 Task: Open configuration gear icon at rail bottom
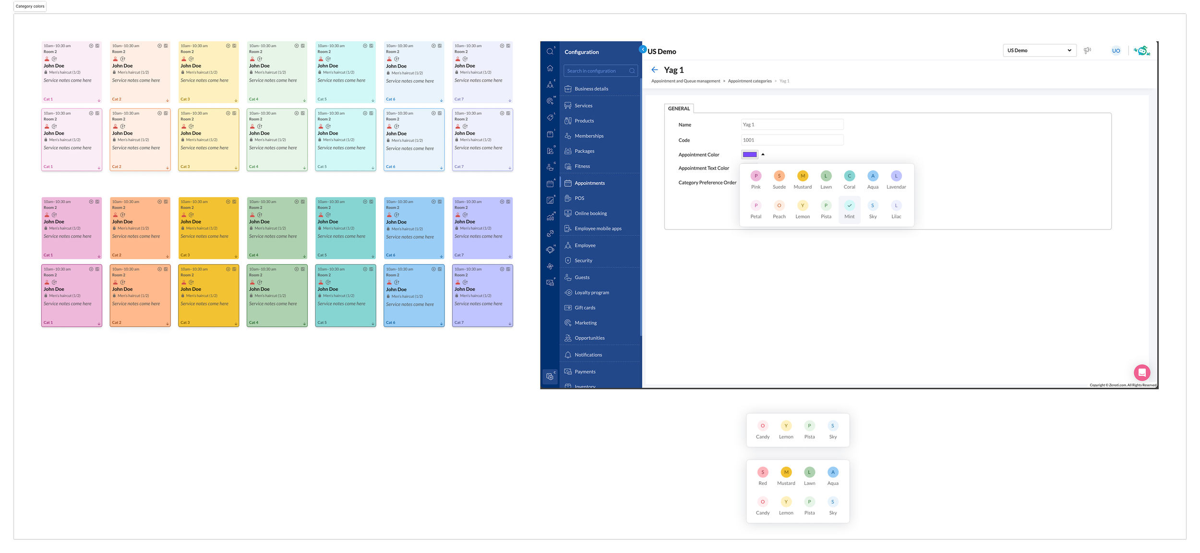(550, 377)
